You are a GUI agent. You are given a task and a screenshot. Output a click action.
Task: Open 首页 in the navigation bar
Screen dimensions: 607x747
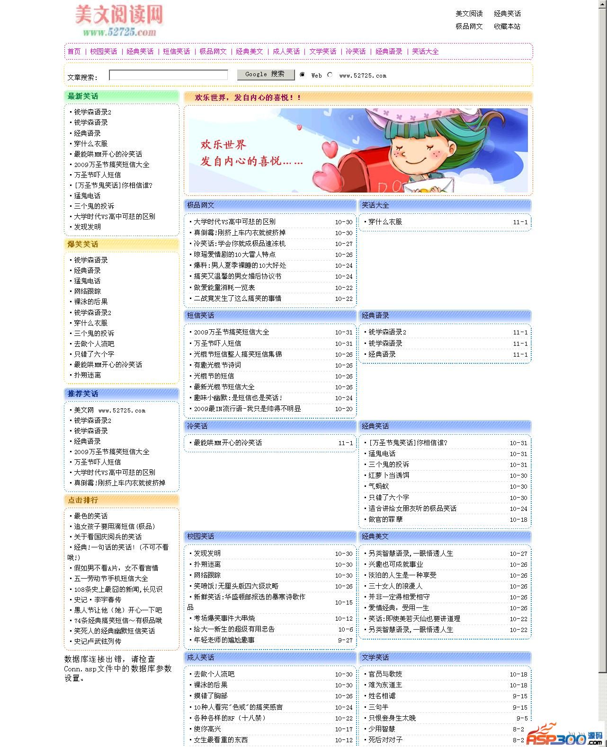pyautogui.click(x=74, y=52)
